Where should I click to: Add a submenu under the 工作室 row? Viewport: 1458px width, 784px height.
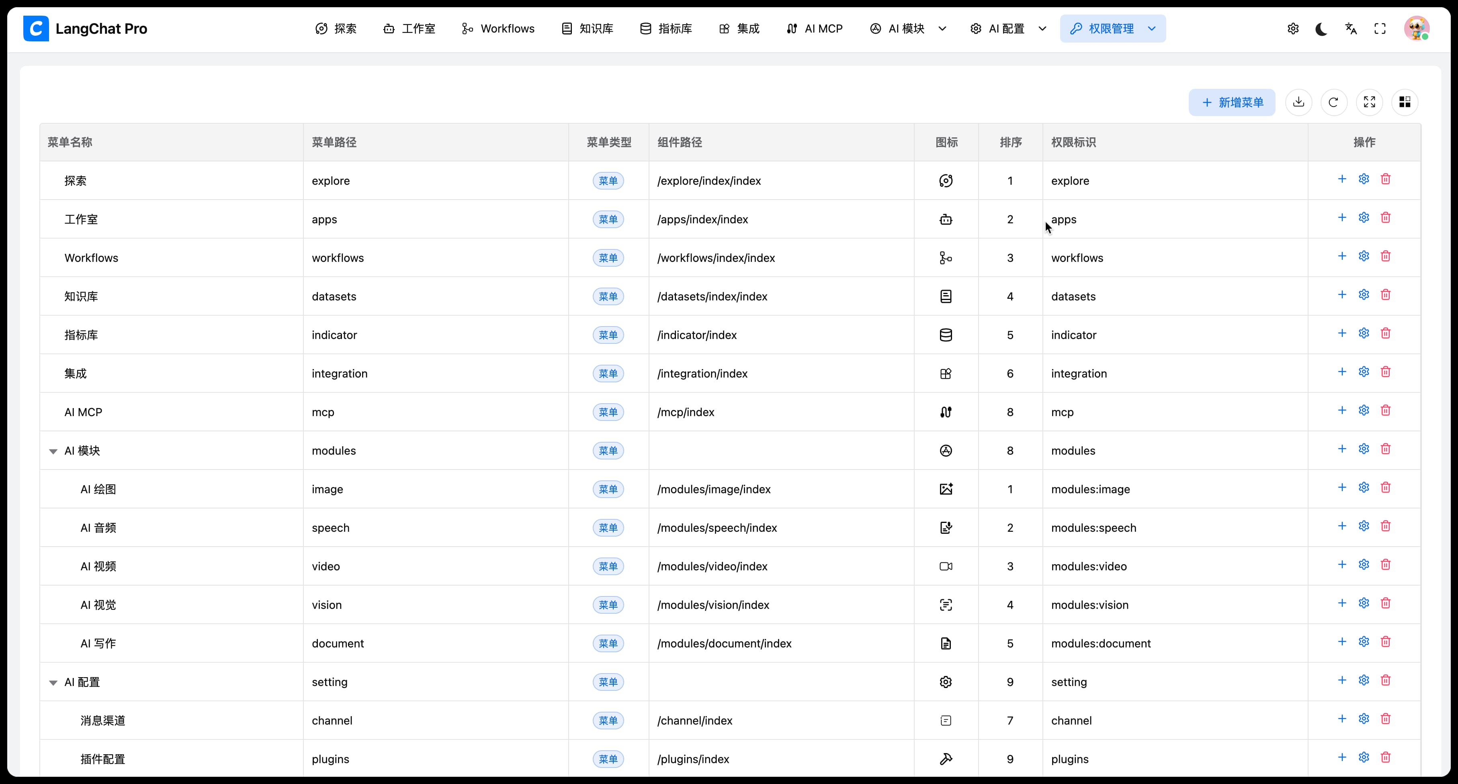tap(1342, 218)
